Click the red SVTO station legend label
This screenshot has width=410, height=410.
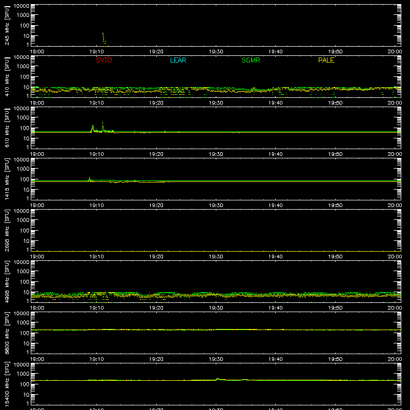point(104,60)
